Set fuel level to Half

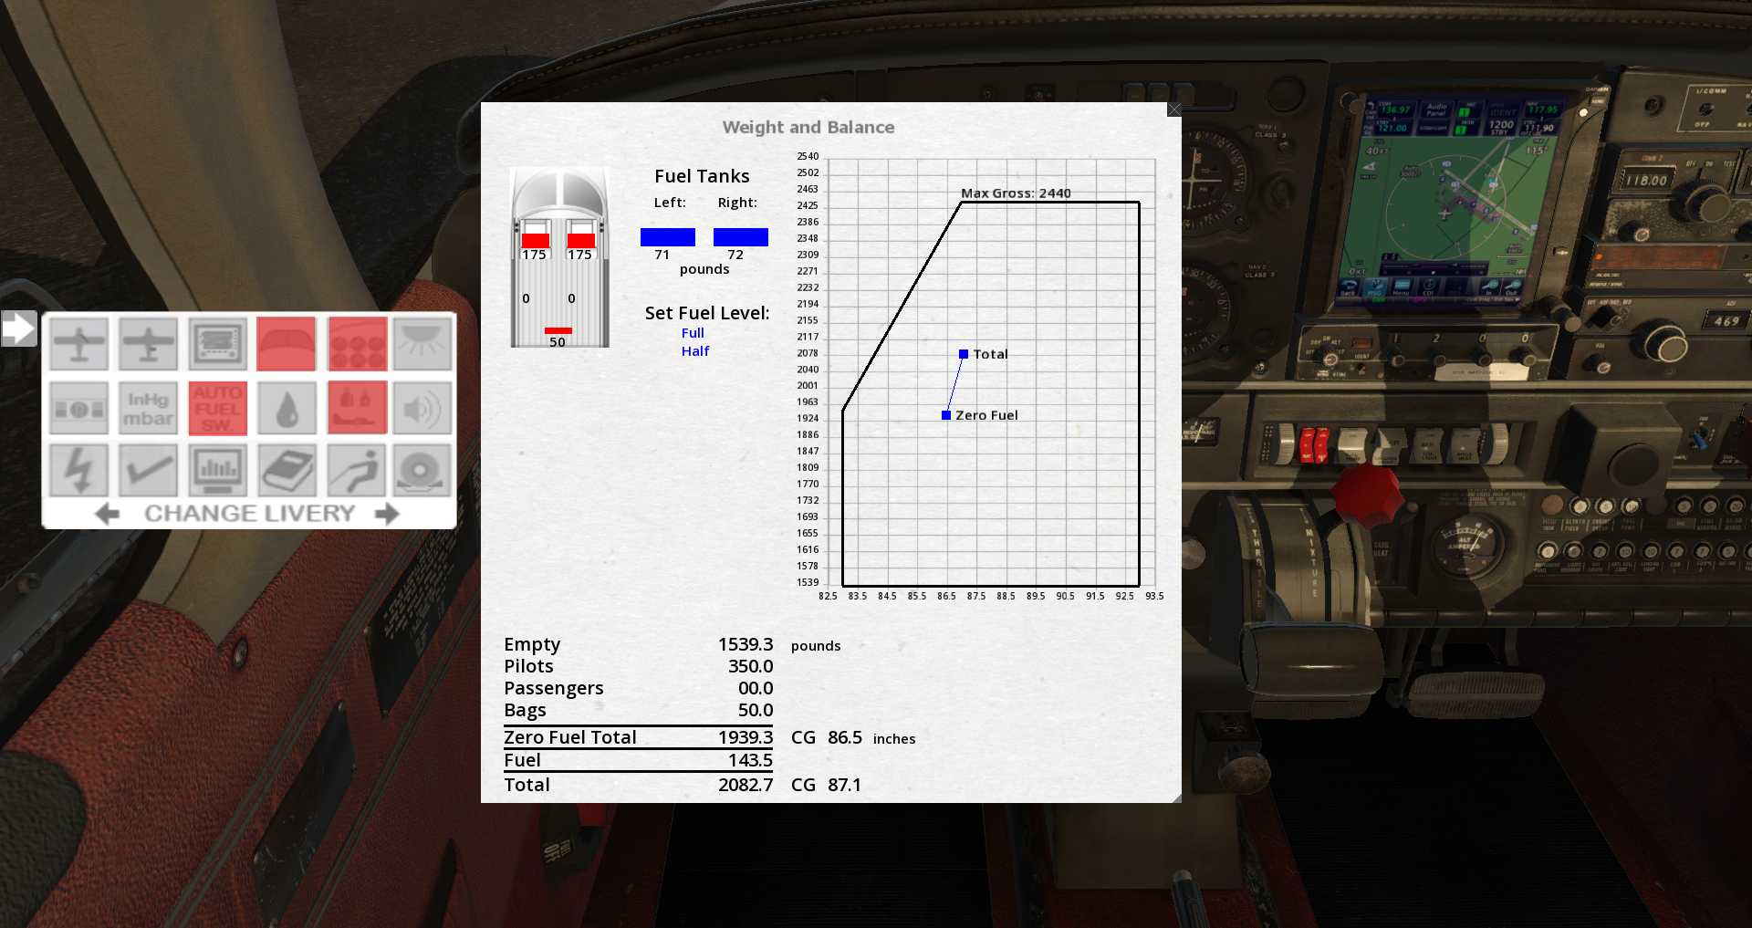point(694,351)
